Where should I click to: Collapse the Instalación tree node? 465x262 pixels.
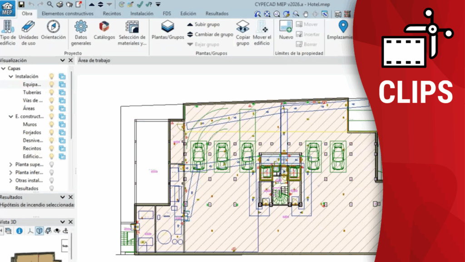tap(11, 76)
